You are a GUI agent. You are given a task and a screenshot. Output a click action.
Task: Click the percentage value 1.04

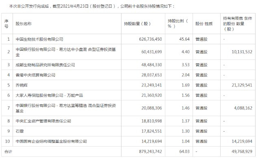coord(186,141)
